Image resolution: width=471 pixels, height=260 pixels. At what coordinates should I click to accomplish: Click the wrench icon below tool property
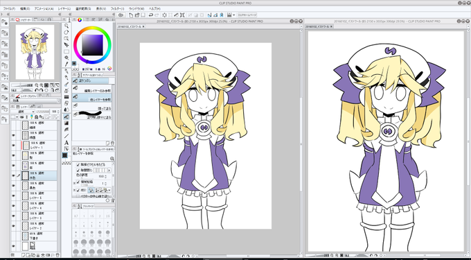coord(112,200)
